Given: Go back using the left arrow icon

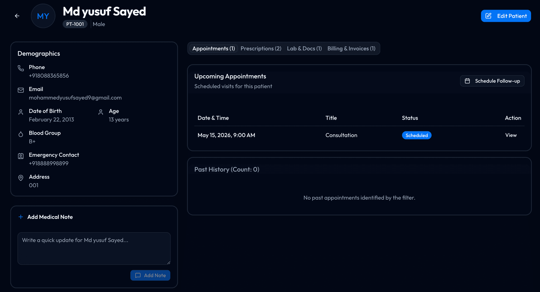Looking at the screenshot, I should [x=17, y=16].
